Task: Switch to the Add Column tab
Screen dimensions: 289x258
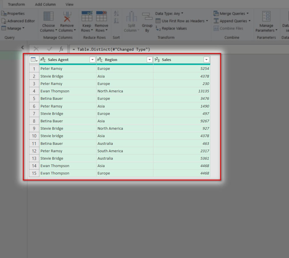Action: pyautogui.click(x=45, y=4)
